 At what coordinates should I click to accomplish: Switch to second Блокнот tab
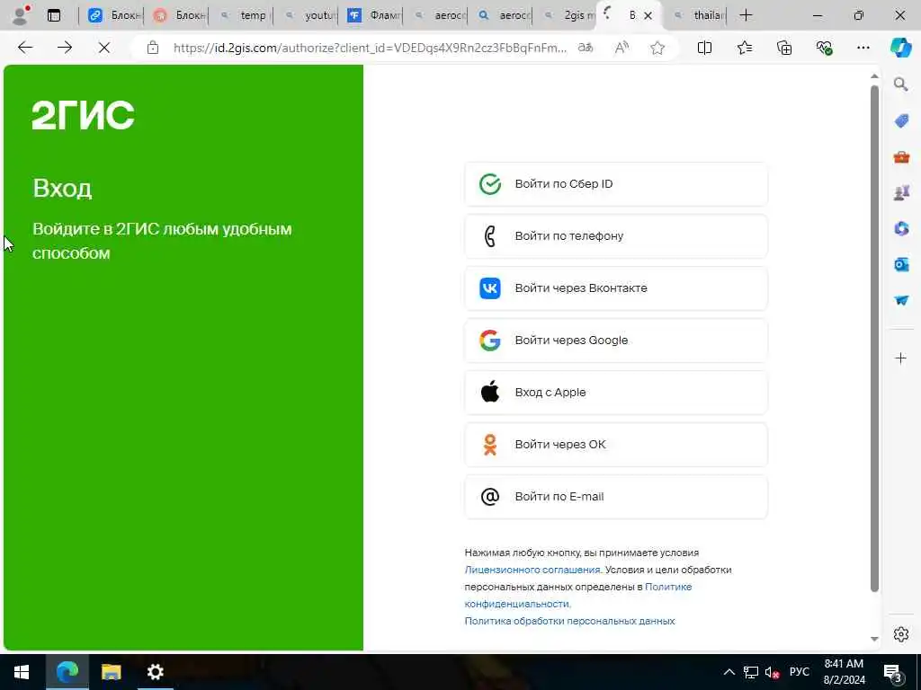coord(179,15)
